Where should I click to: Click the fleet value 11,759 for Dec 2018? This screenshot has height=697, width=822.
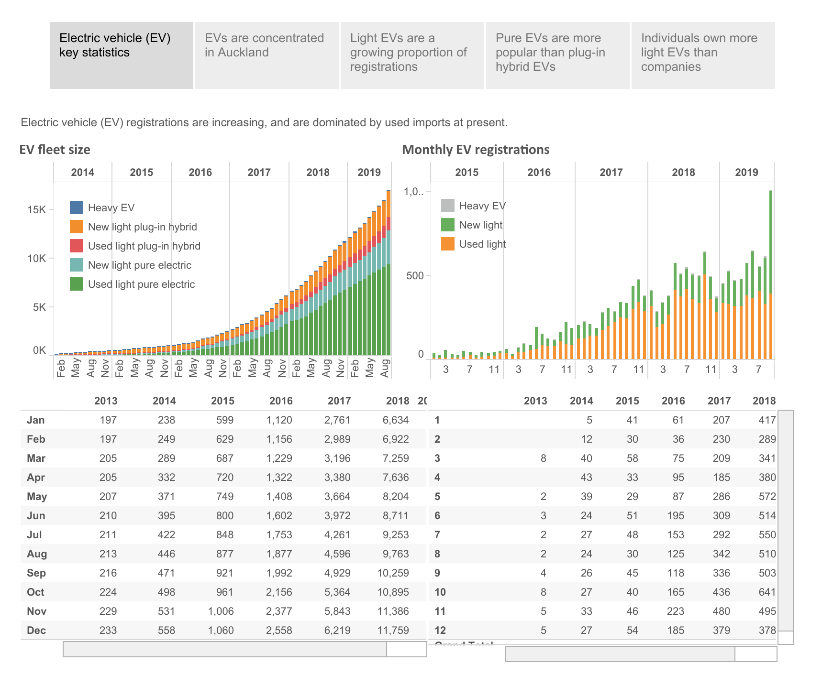pos(393,631)
